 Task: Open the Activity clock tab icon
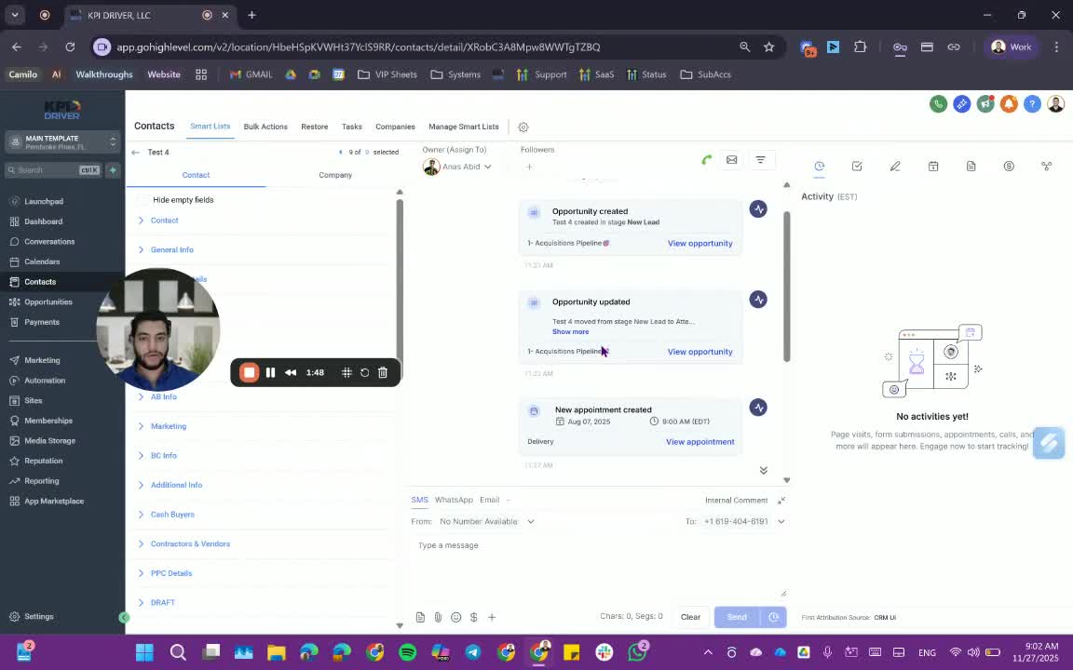819,167
